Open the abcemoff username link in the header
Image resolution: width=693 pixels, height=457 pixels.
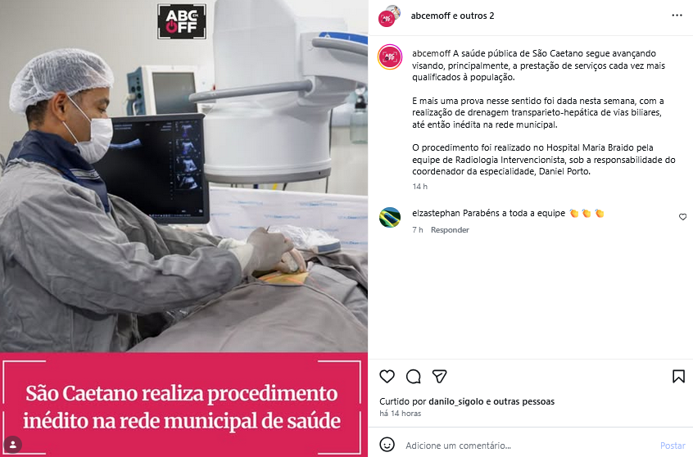(431, 16)
